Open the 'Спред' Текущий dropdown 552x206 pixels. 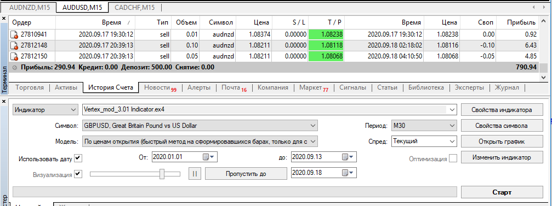click(x=424, y=142)
